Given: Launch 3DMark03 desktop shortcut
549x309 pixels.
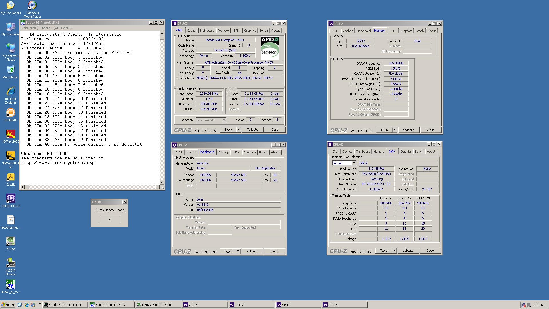Looking at the screenshot, I should [x=11, y=115].
